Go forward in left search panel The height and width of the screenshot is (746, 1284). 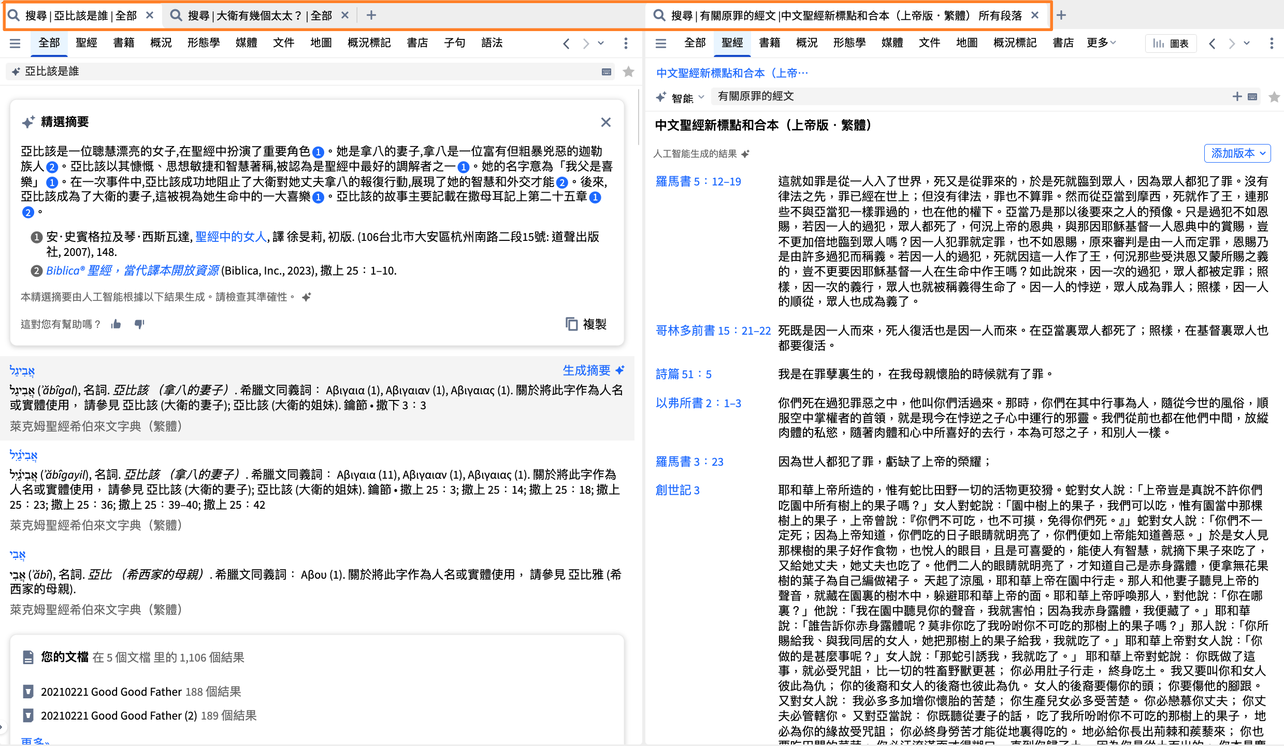(x=585, y=44)
